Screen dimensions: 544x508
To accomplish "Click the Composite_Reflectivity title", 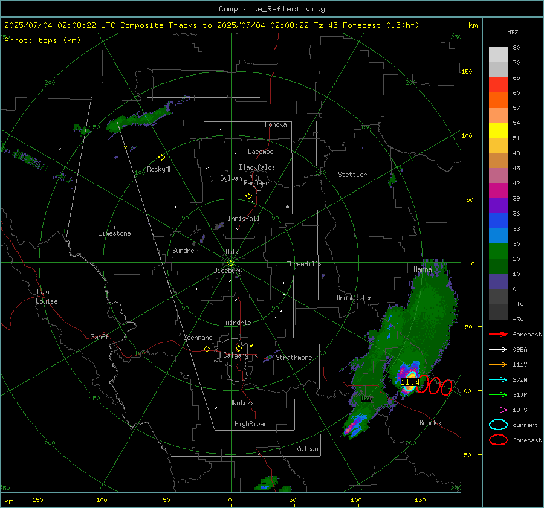I will point(272,9).
